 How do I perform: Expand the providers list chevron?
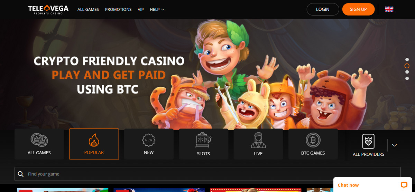pyautogui.click(x=394, y=145)
